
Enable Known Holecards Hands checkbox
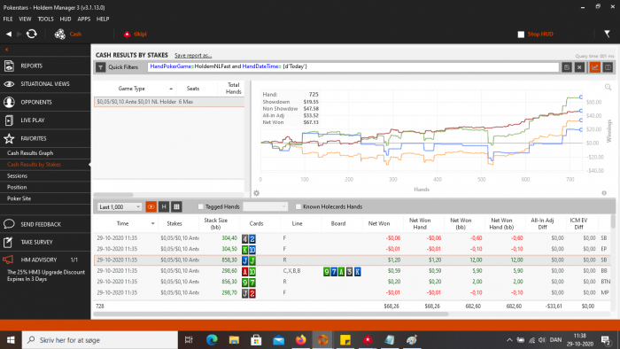click(298, 206)
